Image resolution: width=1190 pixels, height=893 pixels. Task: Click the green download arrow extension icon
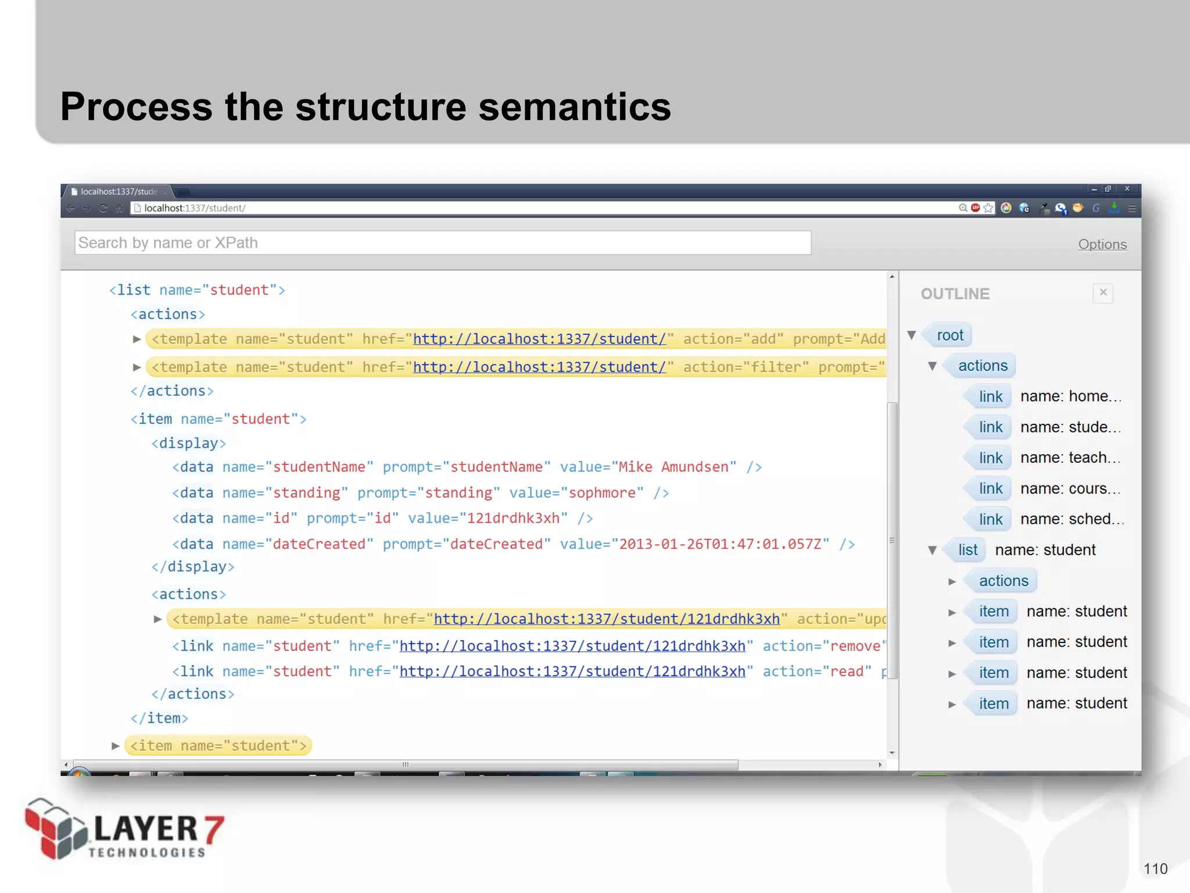pyautogui.click(x=1114, y=208)
